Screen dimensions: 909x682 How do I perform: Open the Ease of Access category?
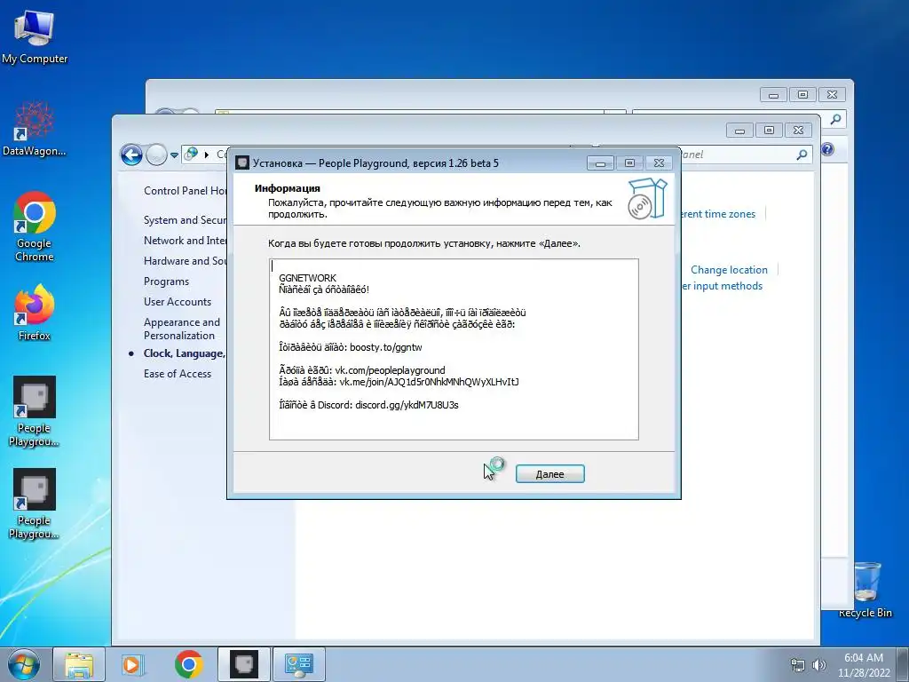tap(178, 374)
